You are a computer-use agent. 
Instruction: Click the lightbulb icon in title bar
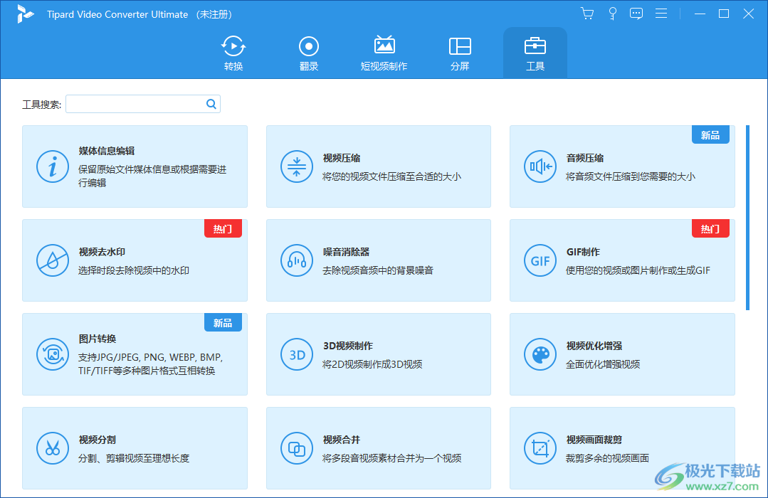612,13
